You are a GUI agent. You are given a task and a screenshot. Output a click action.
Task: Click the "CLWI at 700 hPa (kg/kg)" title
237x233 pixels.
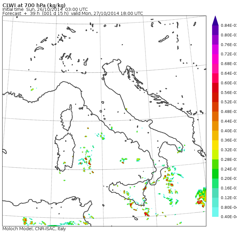(x=34, y=5)
